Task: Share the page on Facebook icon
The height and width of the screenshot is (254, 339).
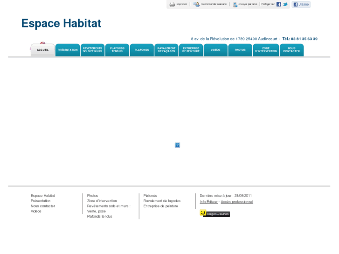Action: pyautogui.click(x=279, y=4)
